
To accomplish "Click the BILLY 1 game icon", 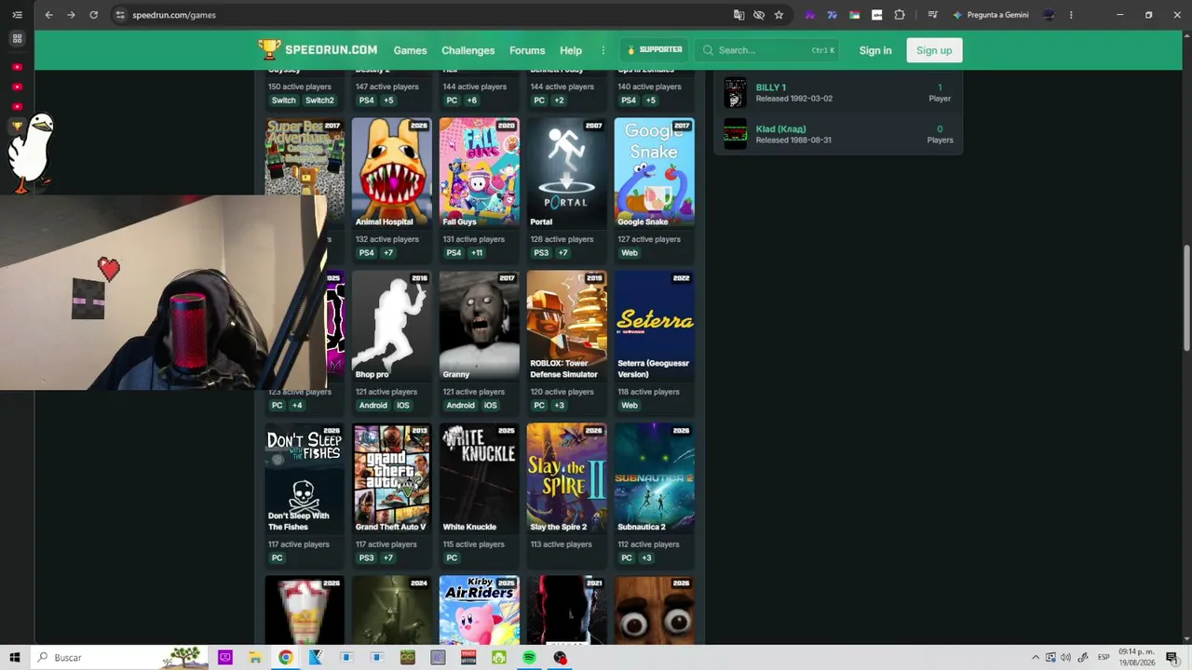I will click(x=736, y=93).
